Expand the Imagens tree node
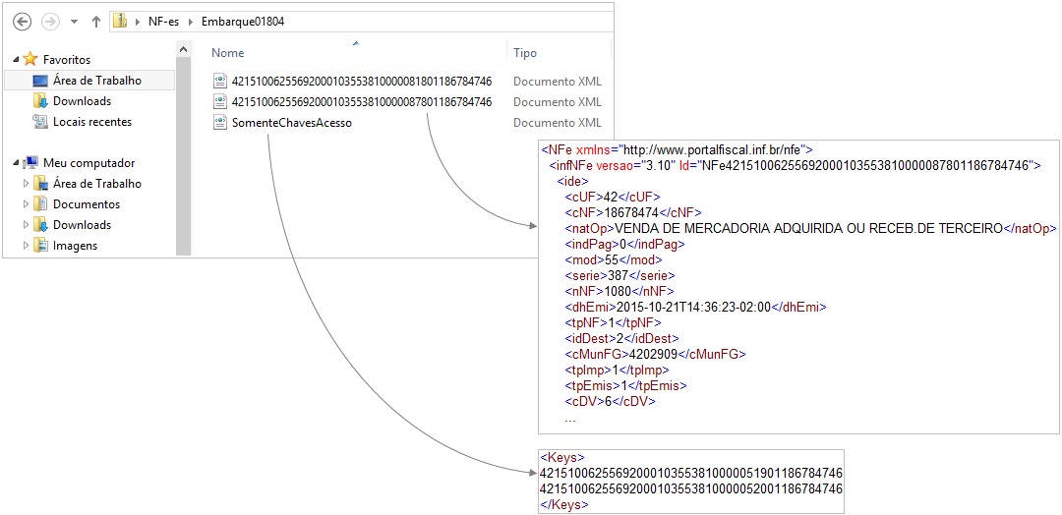1062x515 pixels. coord(27,246)
